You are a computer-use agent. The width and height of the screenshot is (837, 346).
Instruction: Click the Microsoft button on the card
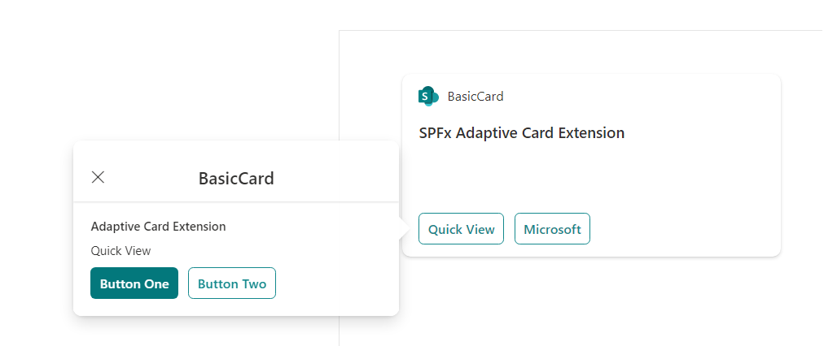(x=552, y=229)
